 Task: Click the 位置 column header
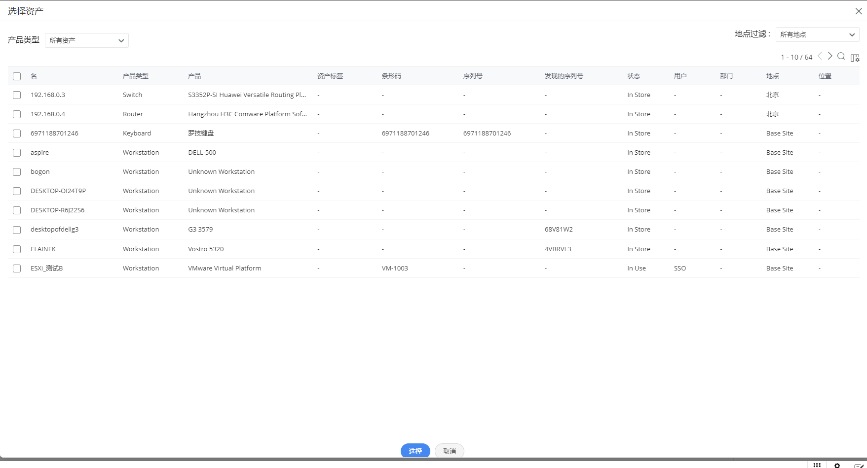[825, 76]
